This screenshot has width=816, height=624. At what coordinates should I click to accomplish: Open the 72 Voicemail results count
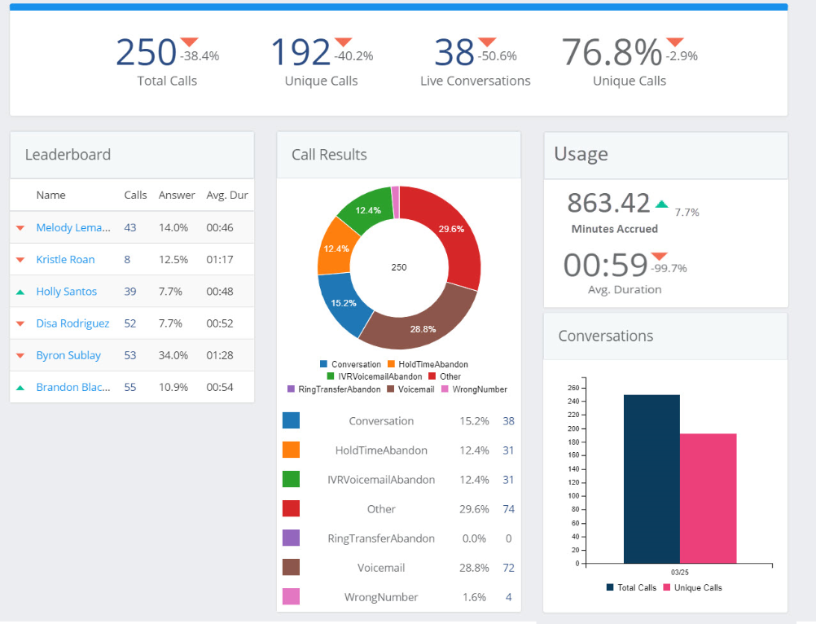coord(508,568)
